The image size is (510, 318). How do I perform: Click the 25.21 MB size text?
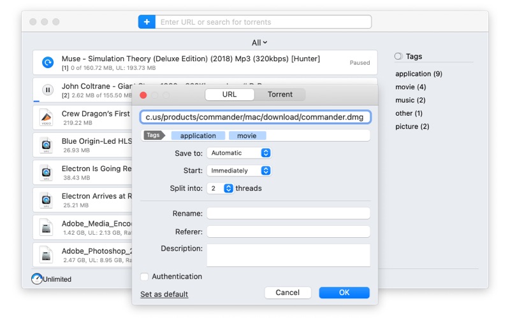point(76,205)
